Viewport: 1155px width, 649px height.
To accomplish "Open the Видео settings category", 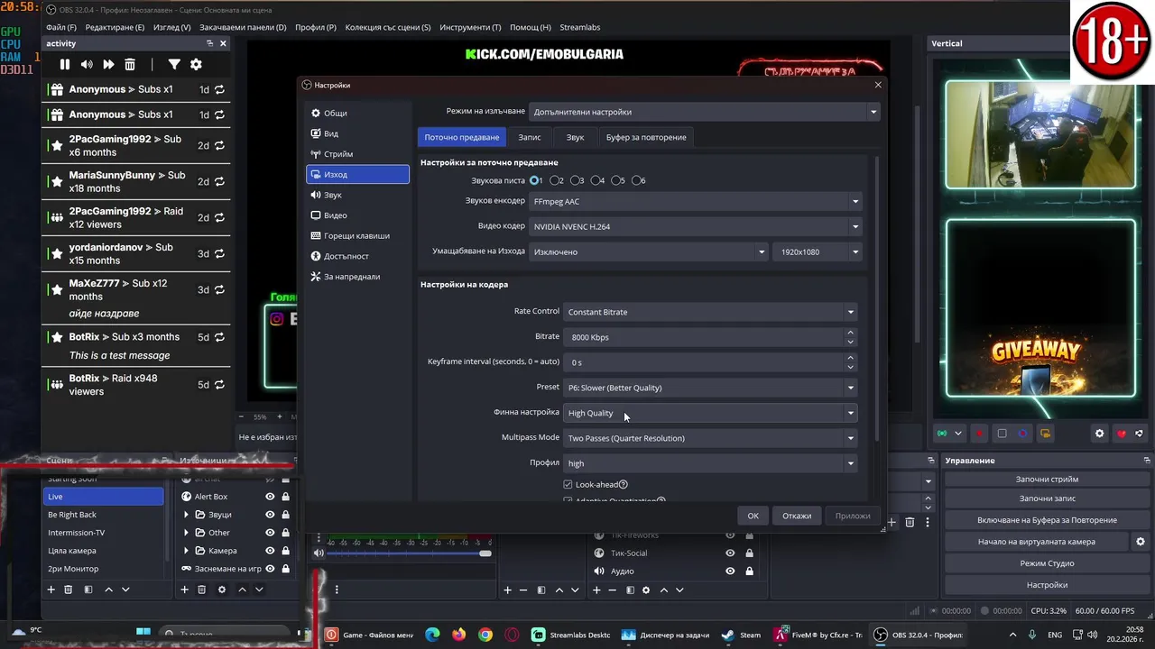I will (357, 215).
